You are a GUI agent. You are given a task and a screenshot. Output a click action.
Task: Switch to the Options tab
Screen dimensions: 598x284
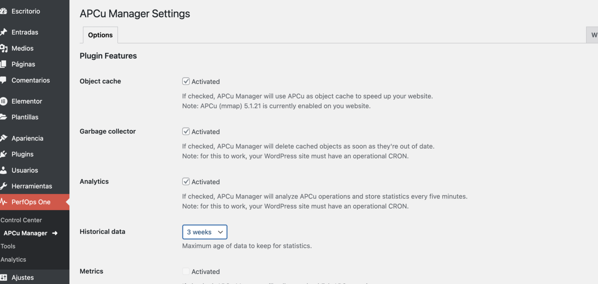100,35
